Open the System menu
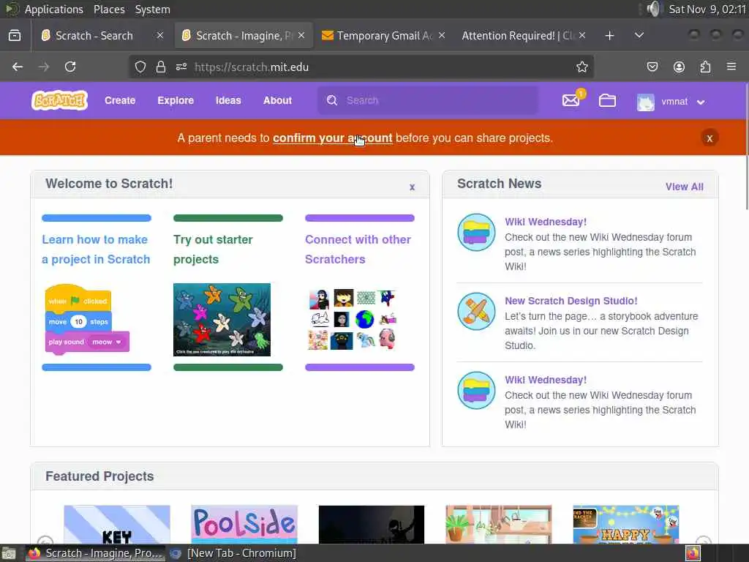Viewport: 749px width, 562px height. 152,9
